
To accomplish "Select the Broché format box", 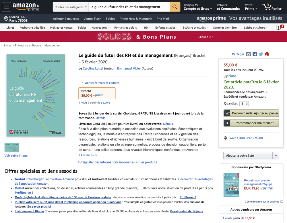I will click(x=97, y=93).
